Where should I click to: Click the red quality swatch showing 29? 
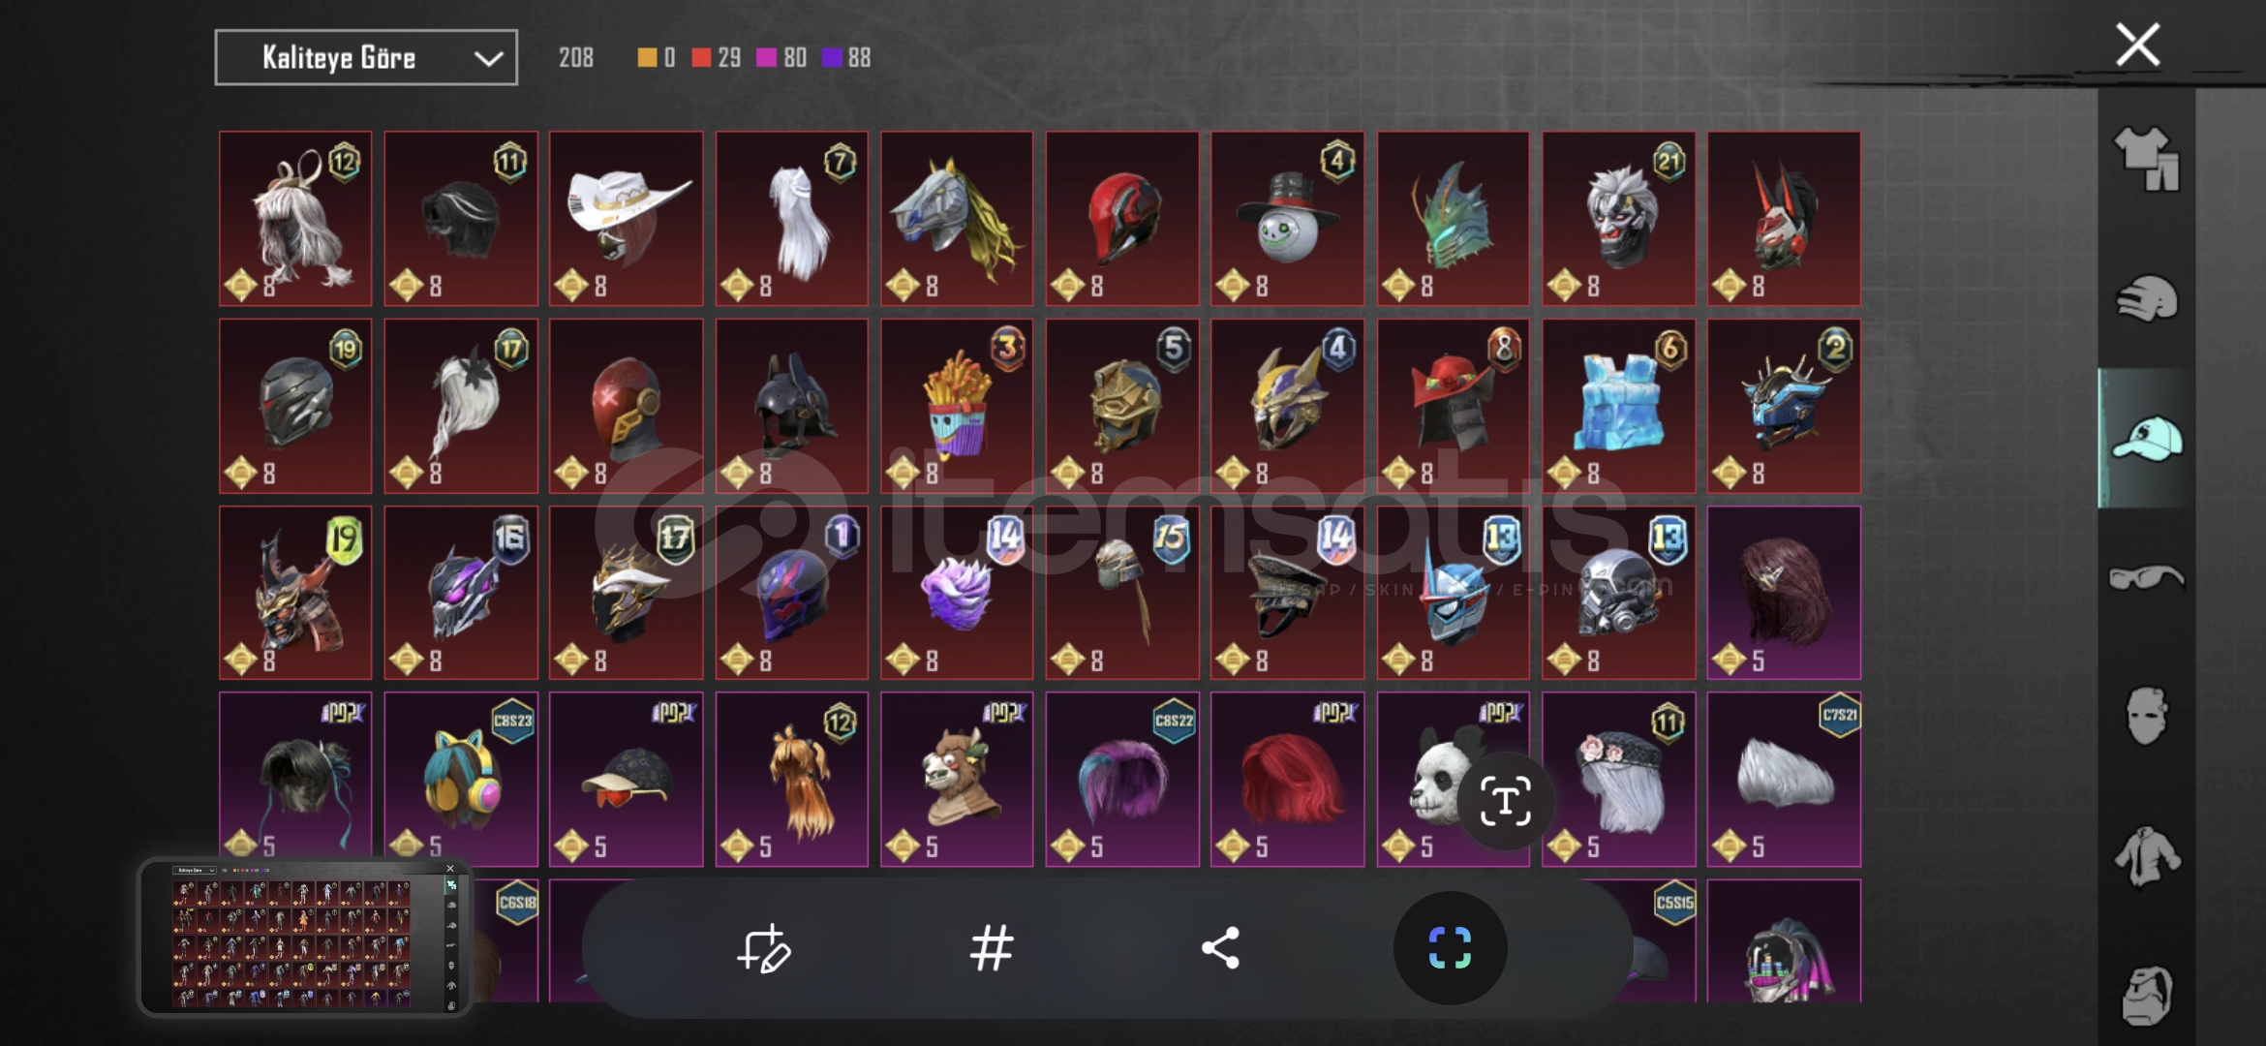point(701,58)
